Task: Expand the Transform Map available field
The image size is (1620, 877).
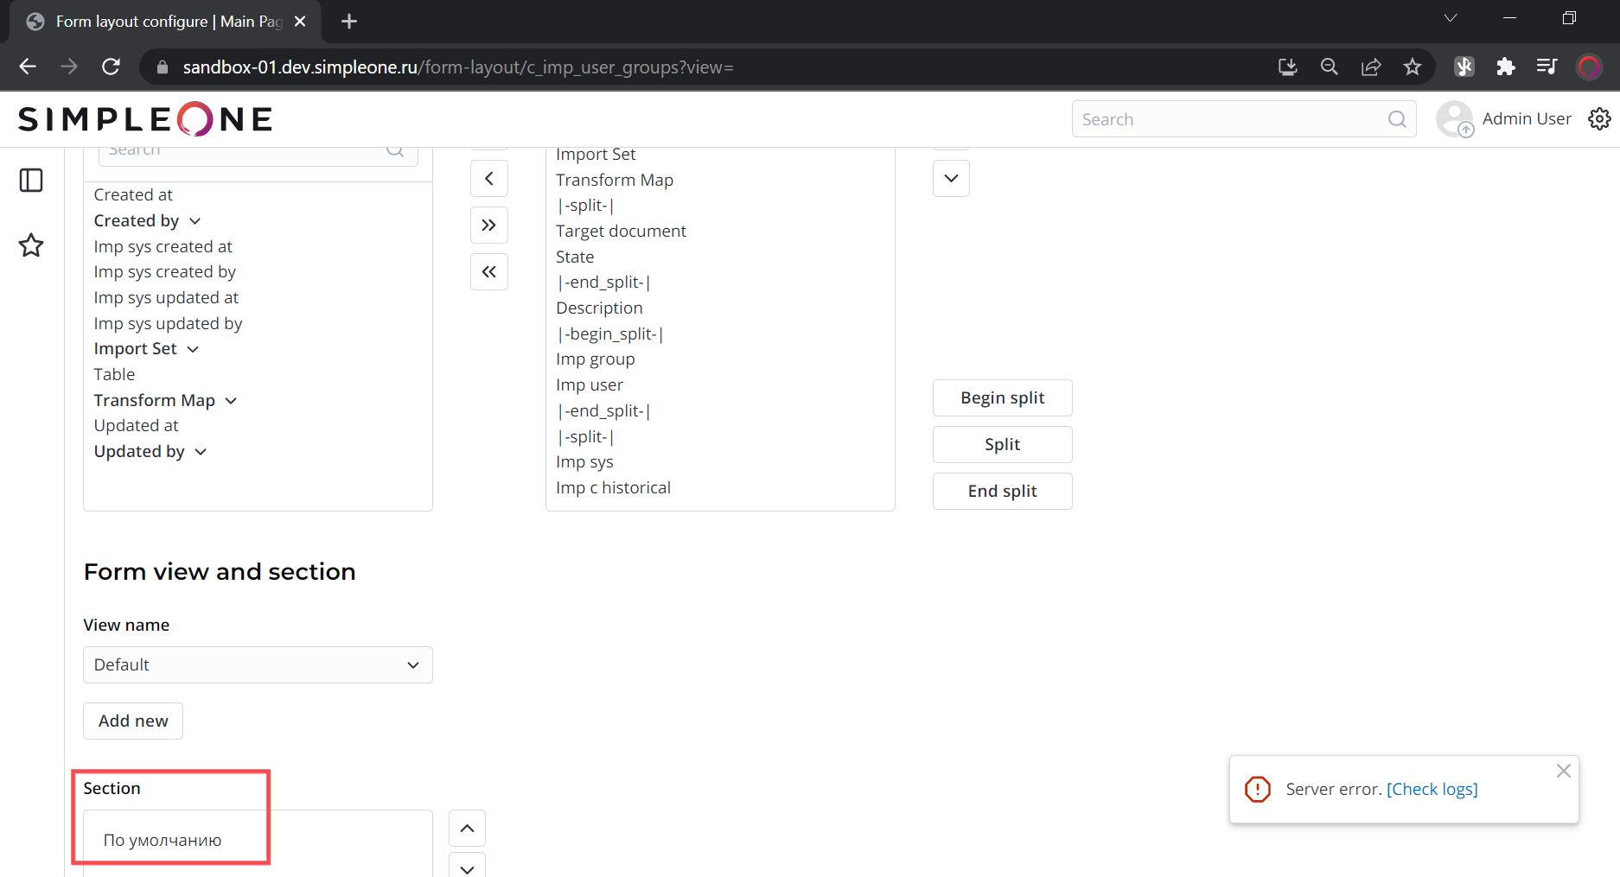Action: pos(231,401)
